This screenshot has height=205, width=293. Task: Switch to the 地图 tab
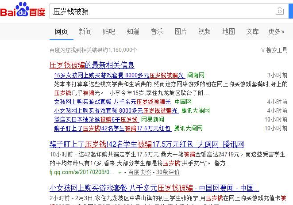click(x=228, y=31)
